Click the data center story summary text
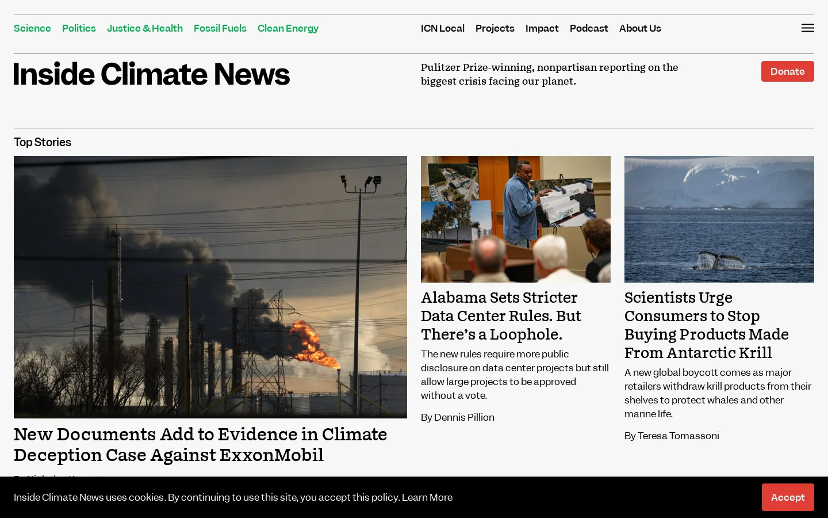Image resolution: width=828 pixels, height=518 pixels. pyautogui.click(x=515, y=375)
